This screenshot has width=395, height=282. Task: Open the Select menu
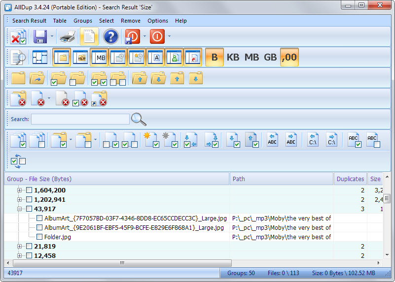coord(107,21)
